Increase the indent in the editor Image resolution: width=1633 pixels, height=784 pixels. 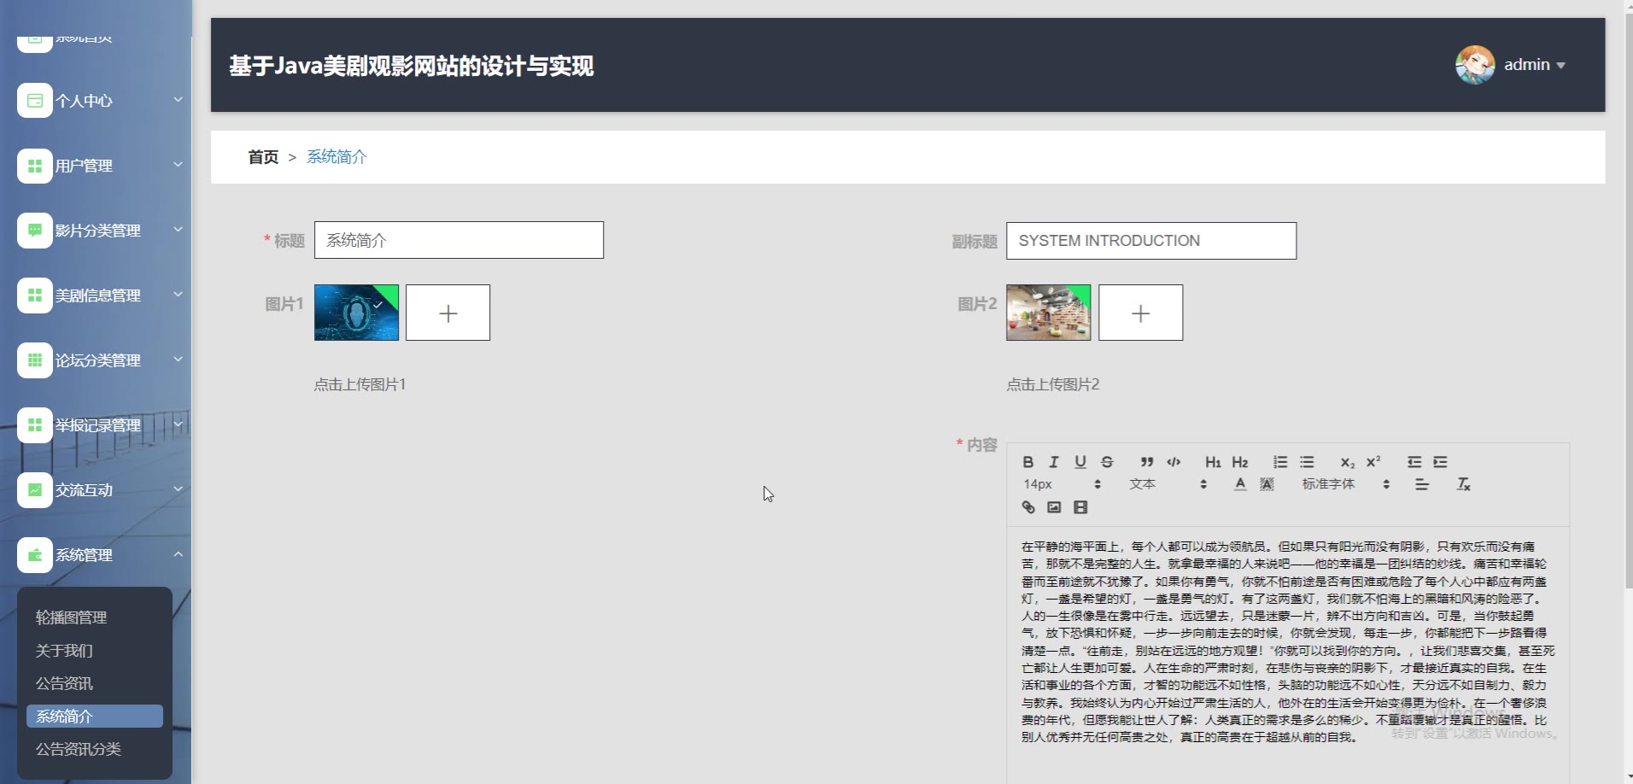tap(1440, 462)
